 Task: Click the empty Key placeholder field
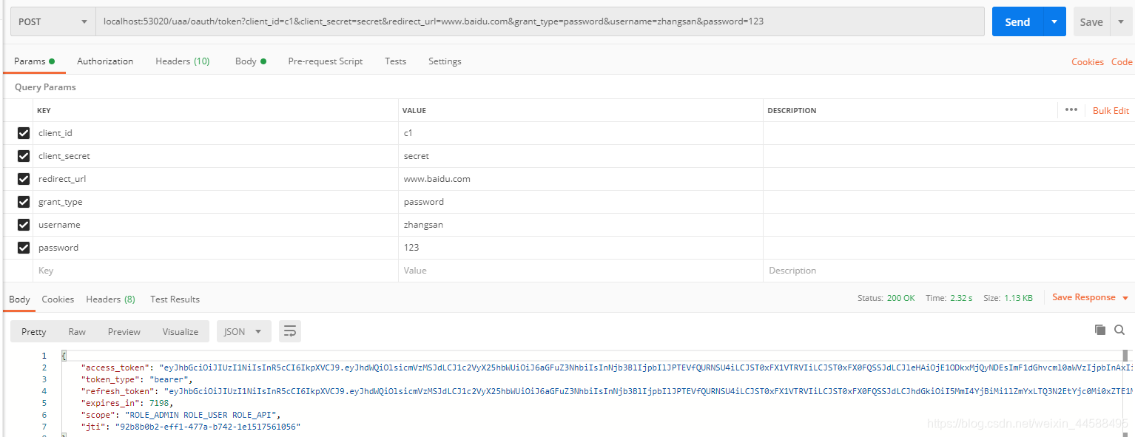point(215,271)
